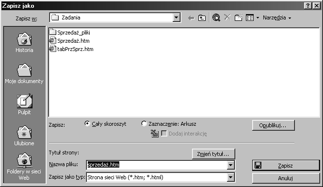323x187 pixels.
Task: Select the Sprzedaż_pliki folder
Action: (x=70, y=33)
